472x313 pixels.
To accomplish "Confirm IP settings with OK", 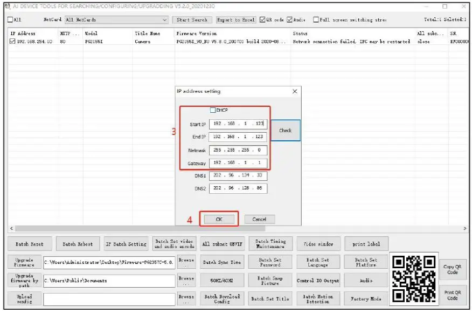I will pyautogui.click(x=219, y=219).
